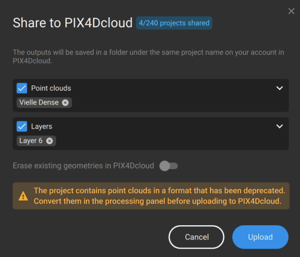Click the Point clouds section label
Viewport: 300px width, 257px height.
click(x=51, y=88)
